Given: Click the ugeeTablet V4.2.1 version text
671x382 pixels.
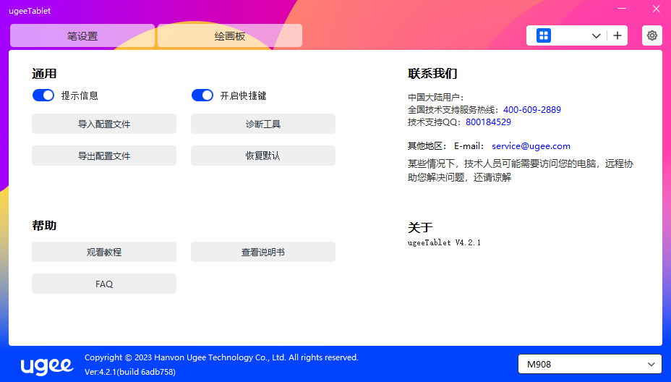Looking at the screenshot, I should point(444,242).
